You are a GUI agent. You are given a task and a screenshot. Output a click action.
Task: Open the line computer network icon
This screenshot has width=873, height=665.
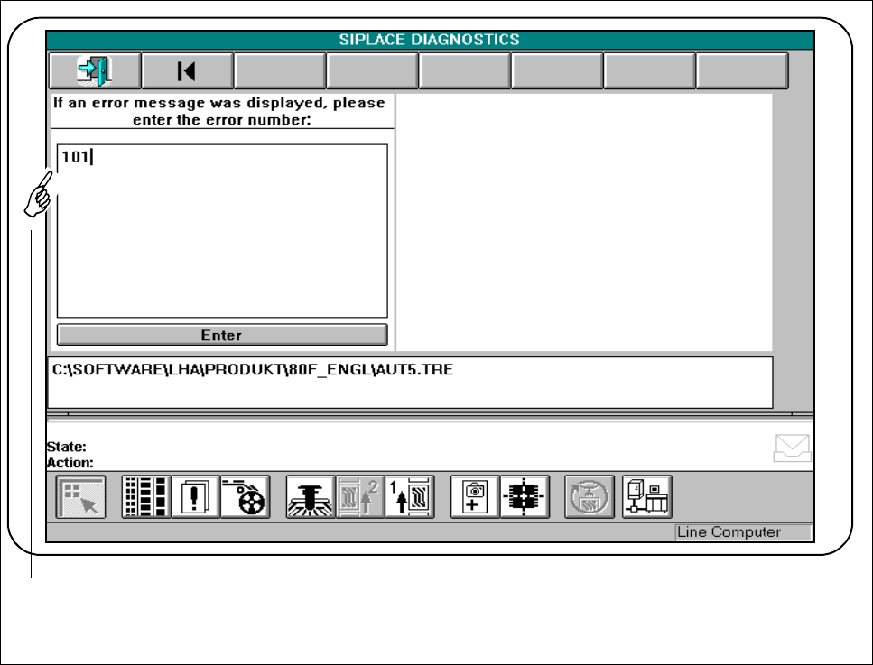click(x=647, y=497)
